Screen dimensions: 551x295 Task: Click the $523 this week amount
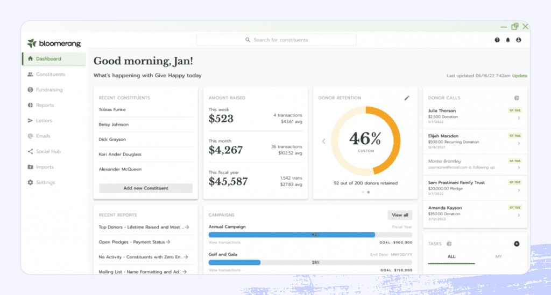(x=221, y=119)
